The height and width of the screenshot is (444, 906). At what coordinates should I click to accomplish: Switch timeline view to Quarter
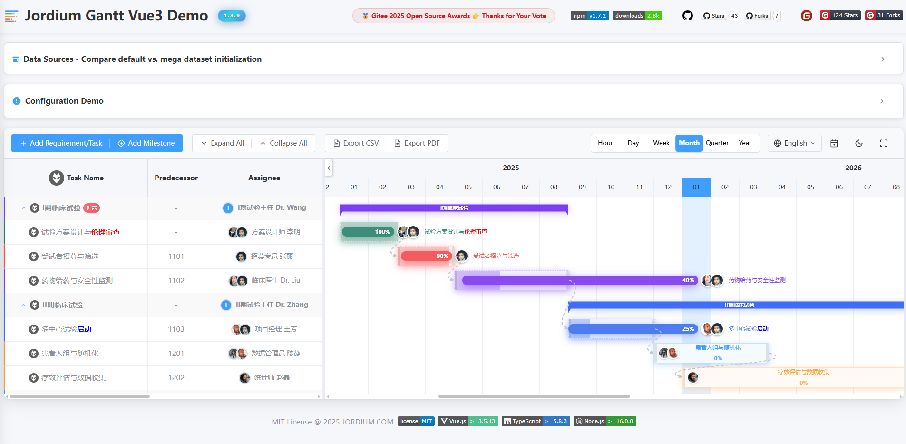[717, 143]
